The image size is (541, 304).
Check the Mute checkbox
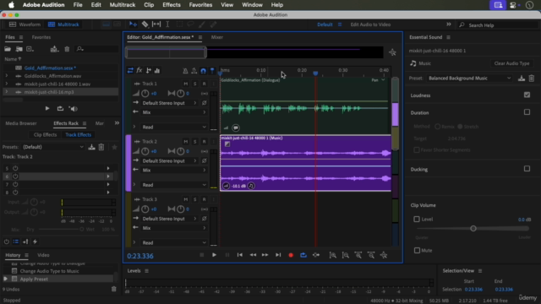(417, 250)
